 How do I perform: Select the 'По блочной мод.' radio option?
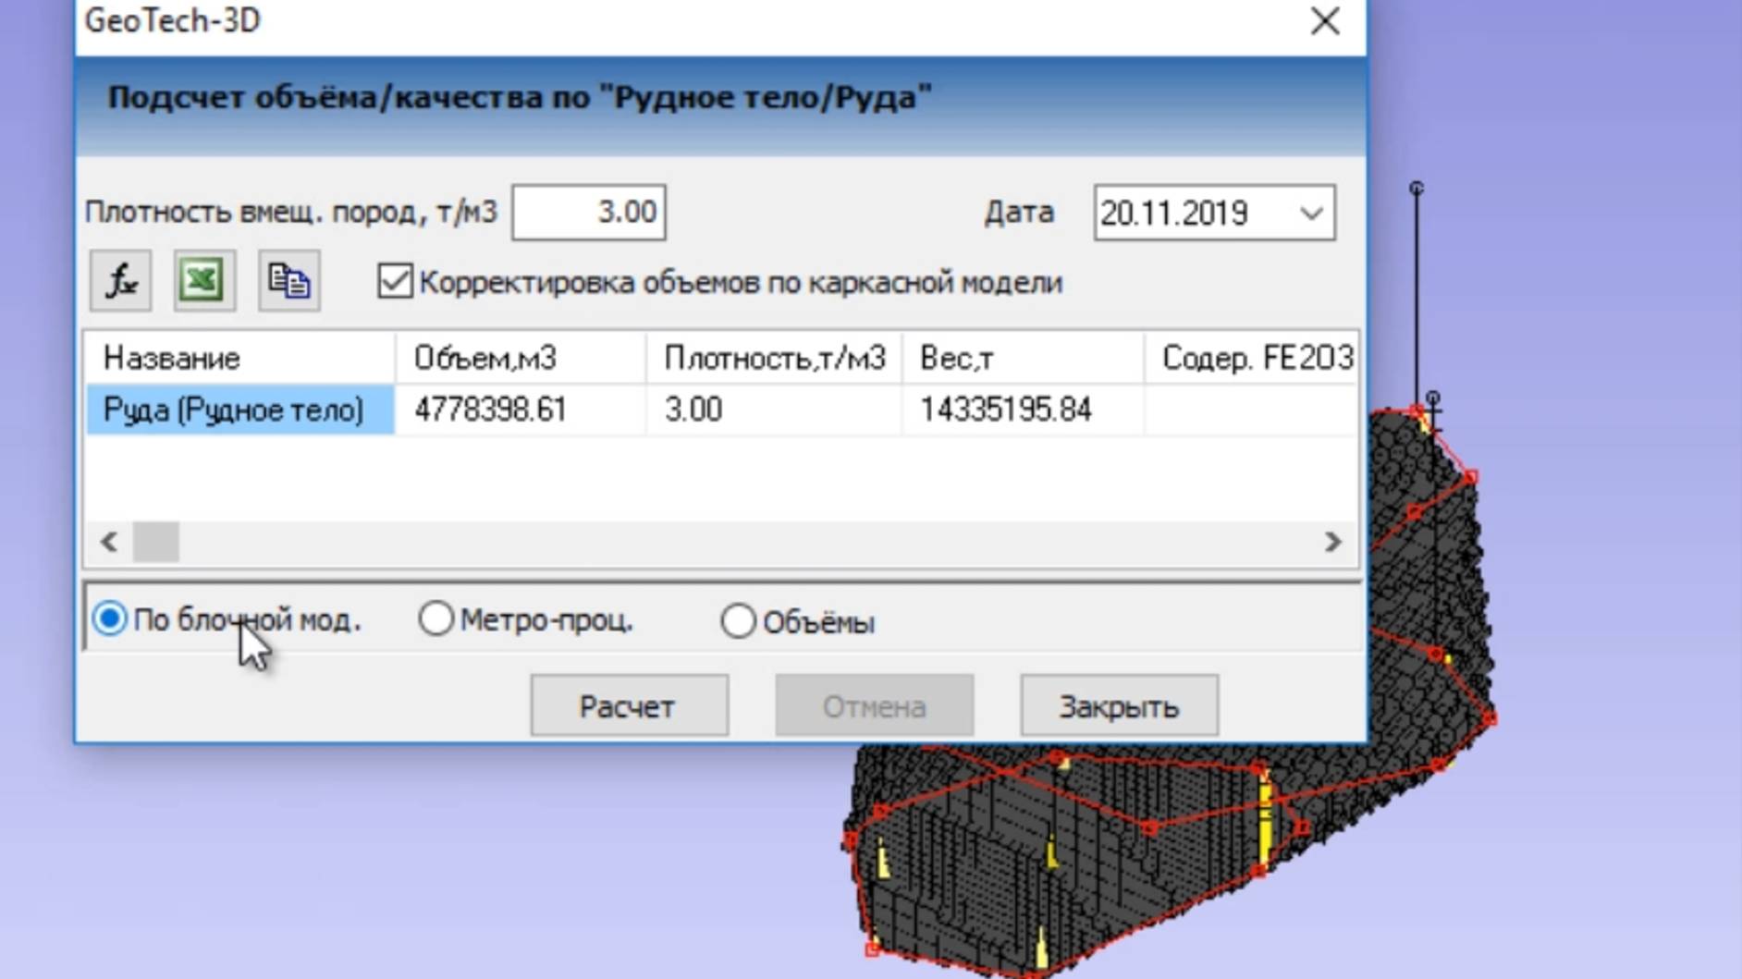109,620
